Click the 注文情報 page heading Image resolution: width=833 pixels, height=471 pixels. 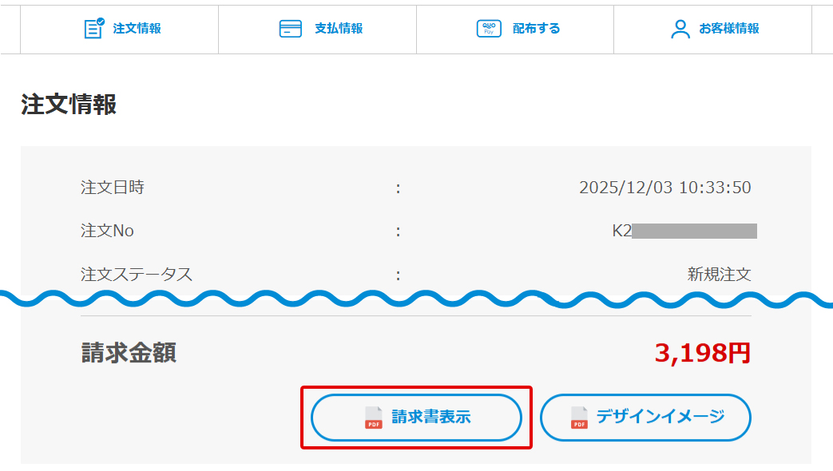point(69,105)
